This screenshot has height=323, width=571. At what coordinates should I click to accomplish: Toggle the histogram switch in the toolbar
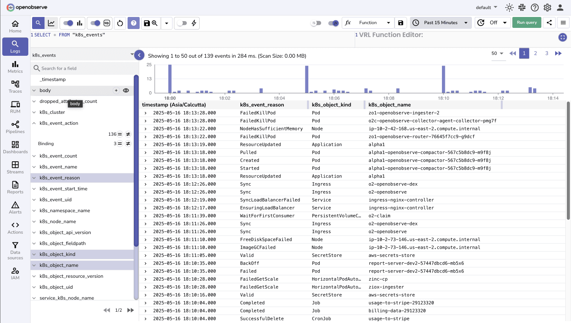pyautogui.click(x=69, y=23)
